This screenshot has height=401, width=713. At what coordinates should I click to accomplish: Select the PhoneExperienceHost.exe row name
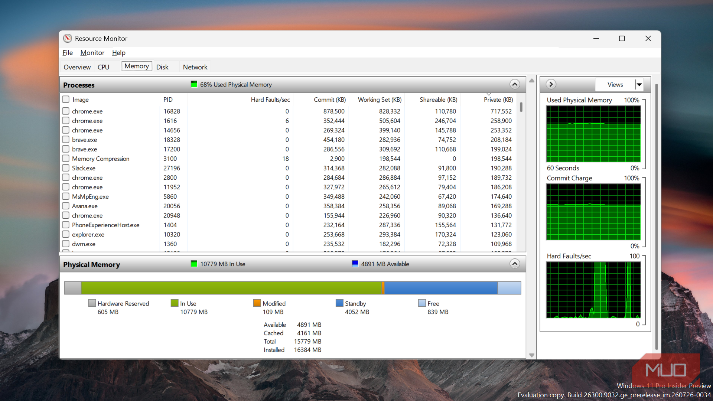tap(105, 225)
